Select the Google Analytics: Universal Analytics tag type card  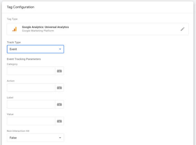(98, 29)
